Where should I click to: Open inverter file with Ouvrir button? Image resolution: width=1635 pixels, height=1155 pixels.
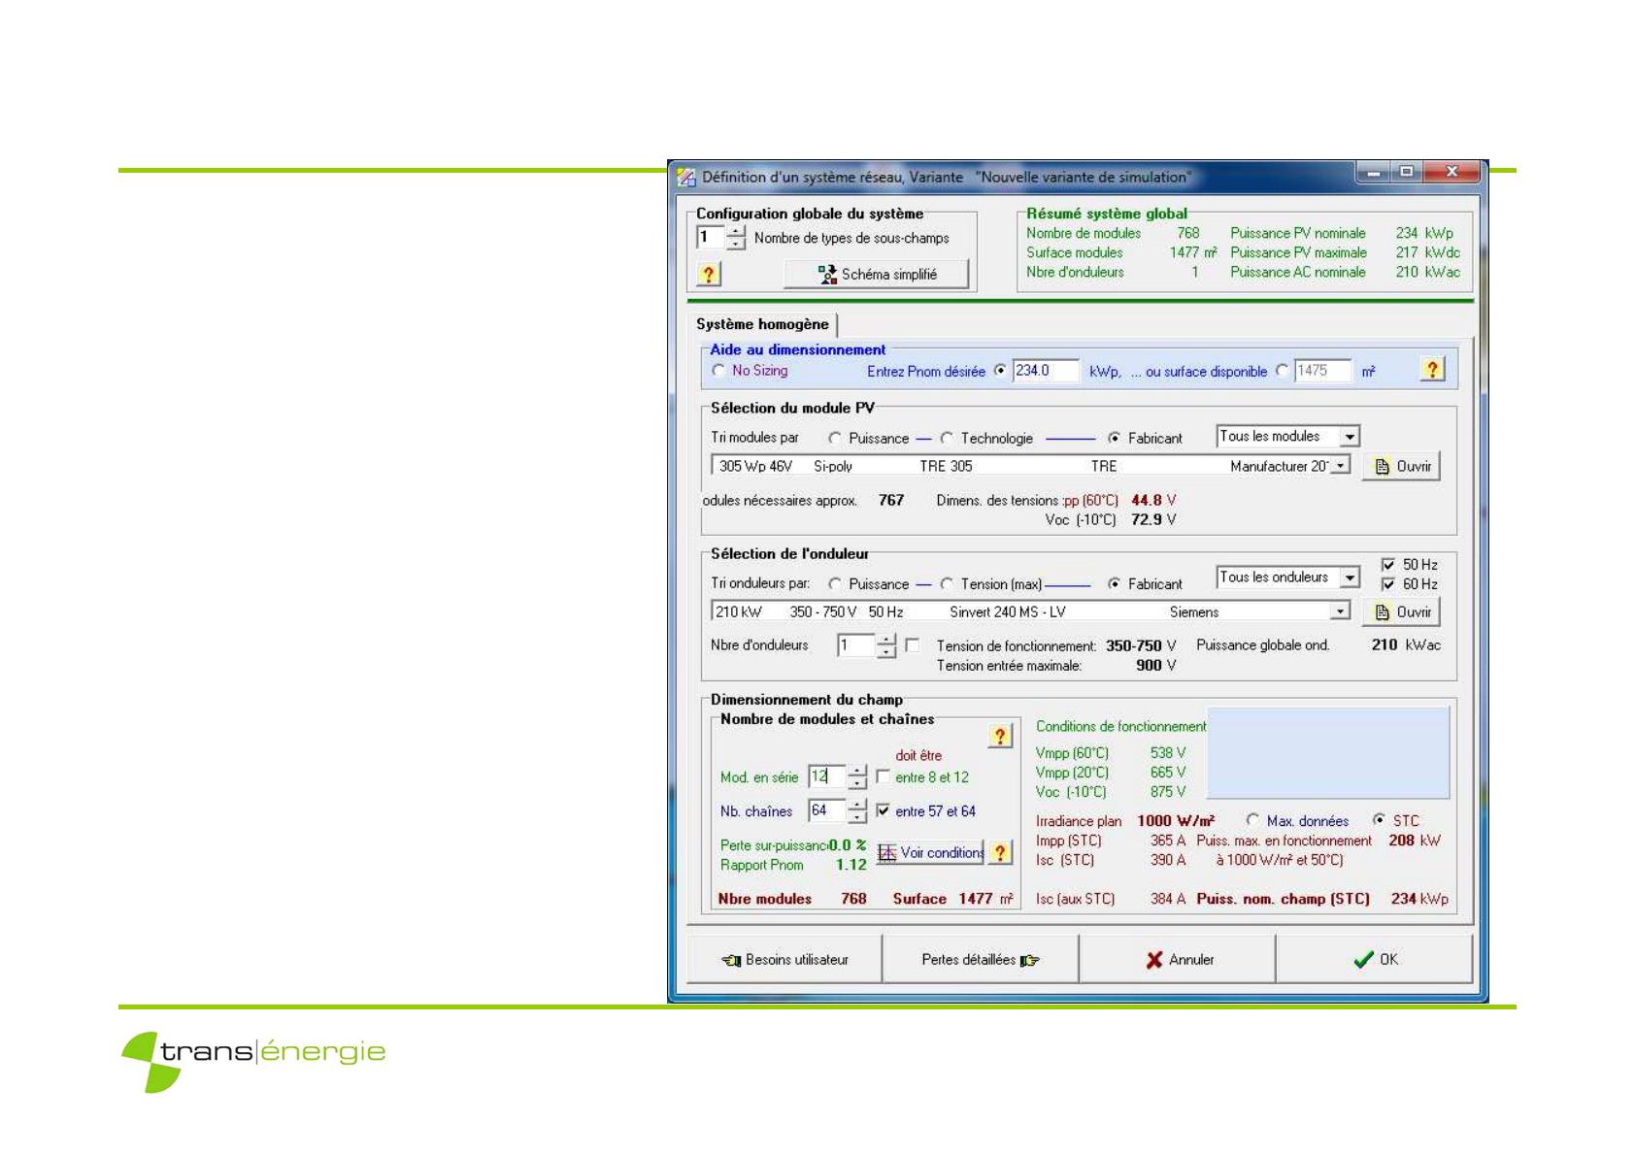[x=1401, y=611]
